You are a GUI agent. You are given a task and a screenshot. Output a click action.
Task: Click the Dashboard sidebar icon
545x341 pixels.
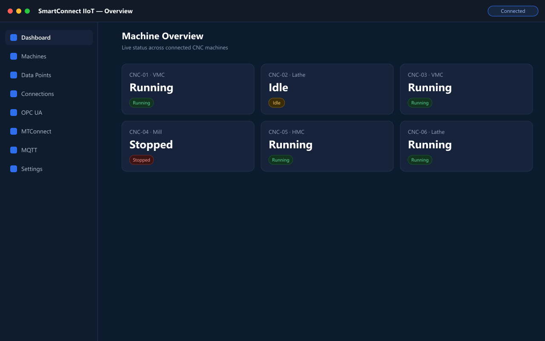[x=14, y=38]
